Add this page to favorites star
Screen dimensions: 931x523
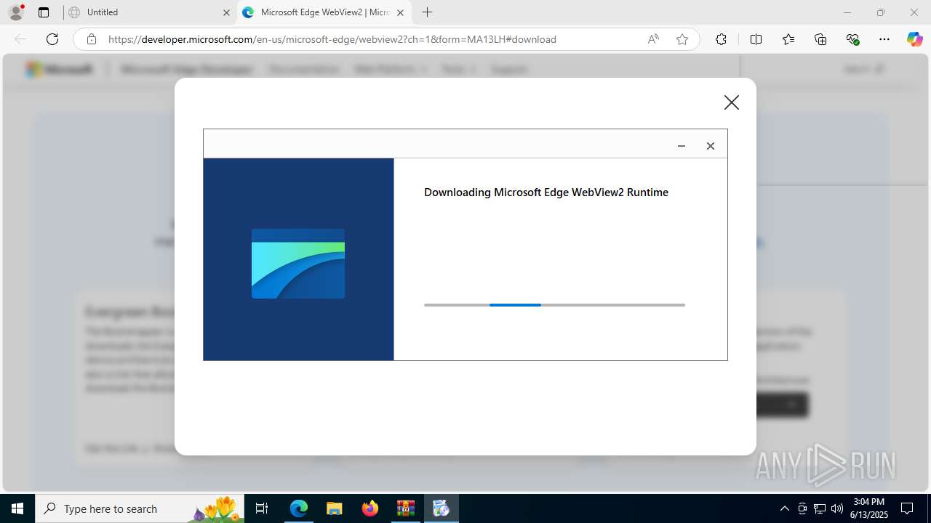pos(682,39)
